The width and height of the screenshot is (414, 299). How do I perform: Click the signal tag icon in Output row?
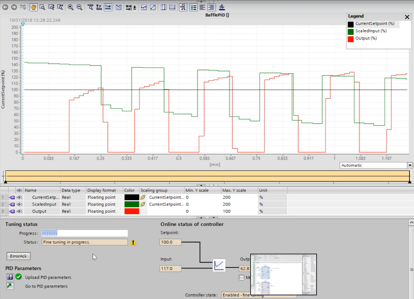pyautogui.click(x=12, y=211)
